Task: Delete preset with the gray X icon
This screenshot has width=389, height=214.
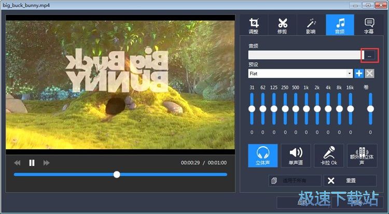Action: tap(370, 74)
